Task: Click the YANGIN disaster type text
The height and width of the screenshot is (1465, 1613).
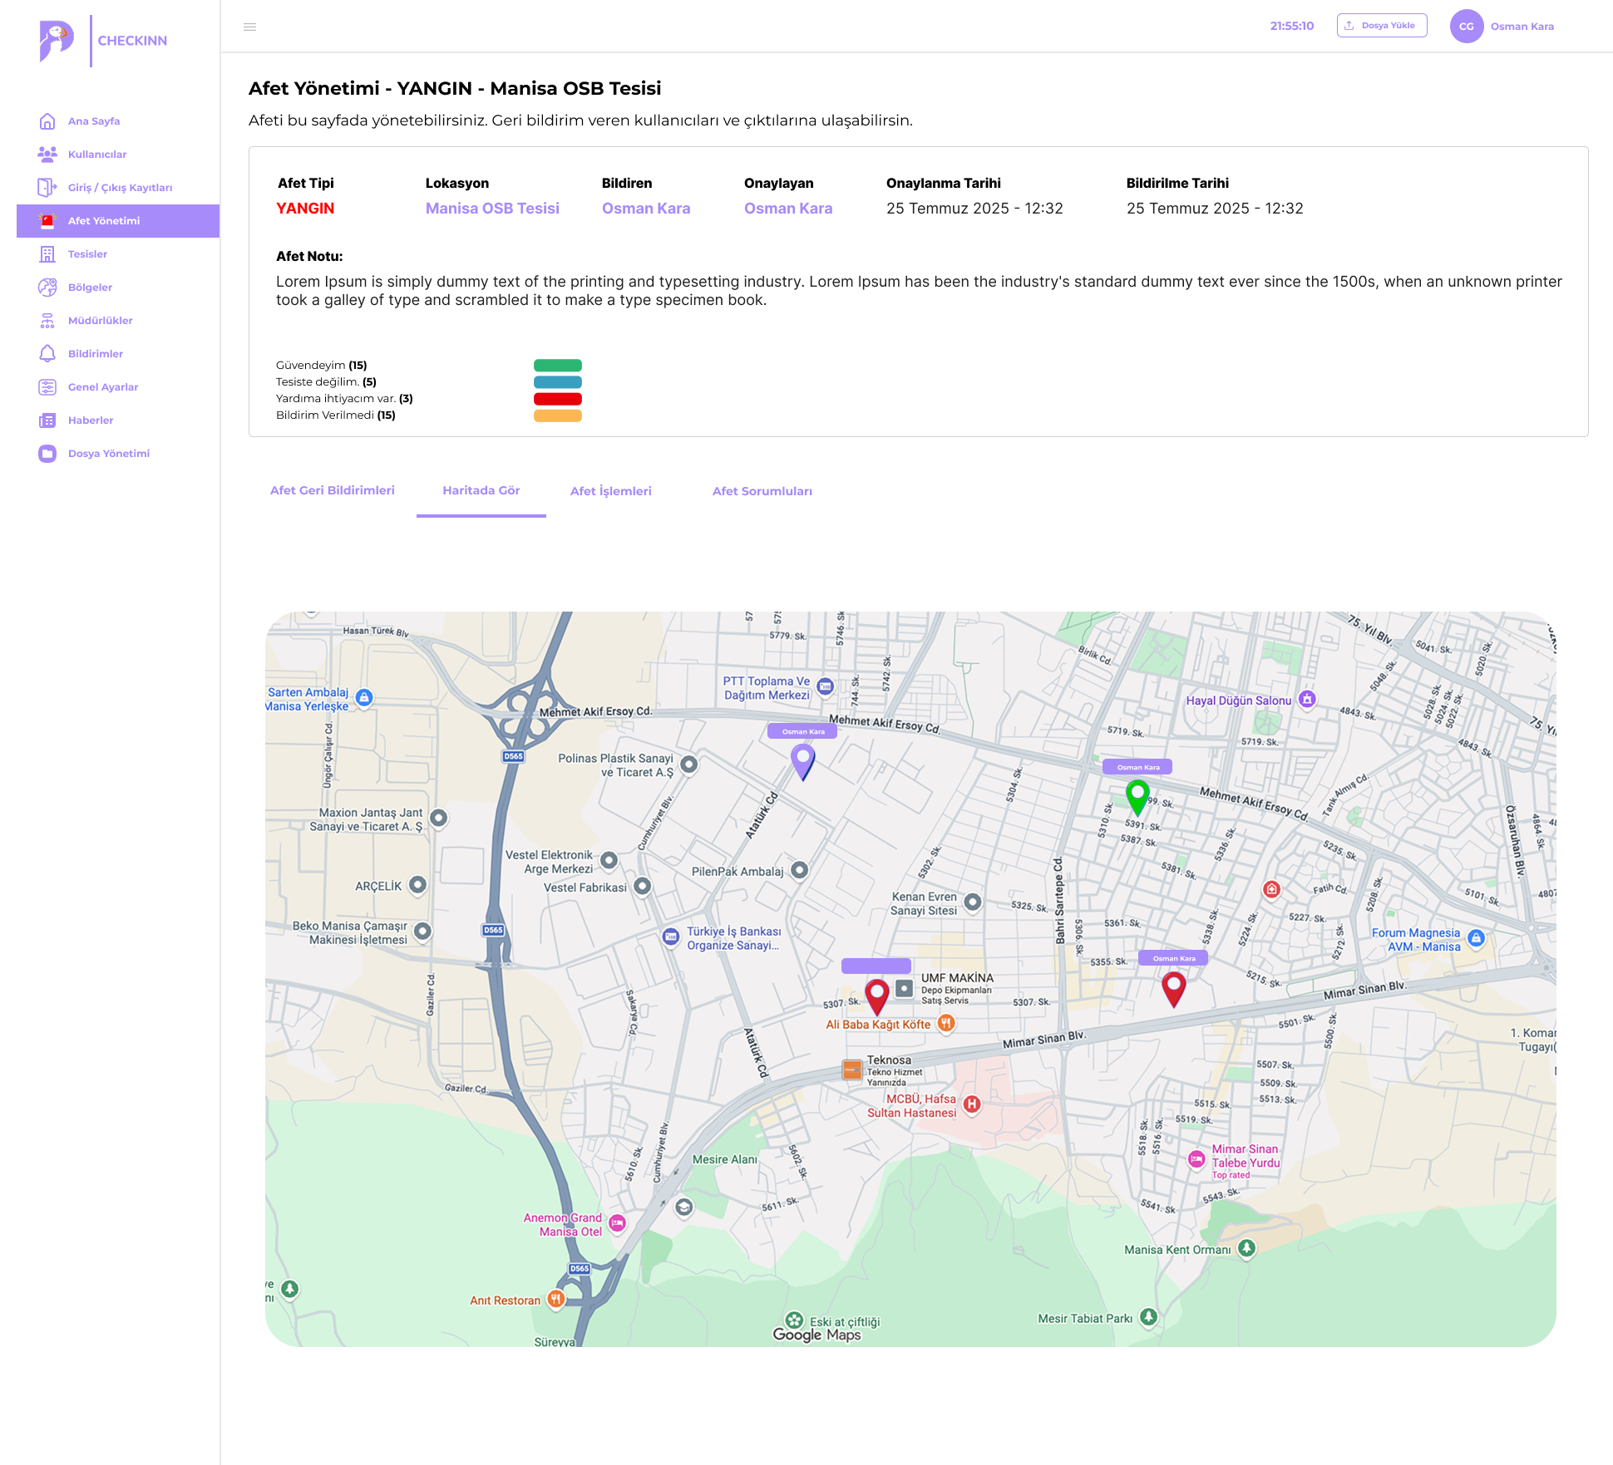Action: click(x=305, y=209)
